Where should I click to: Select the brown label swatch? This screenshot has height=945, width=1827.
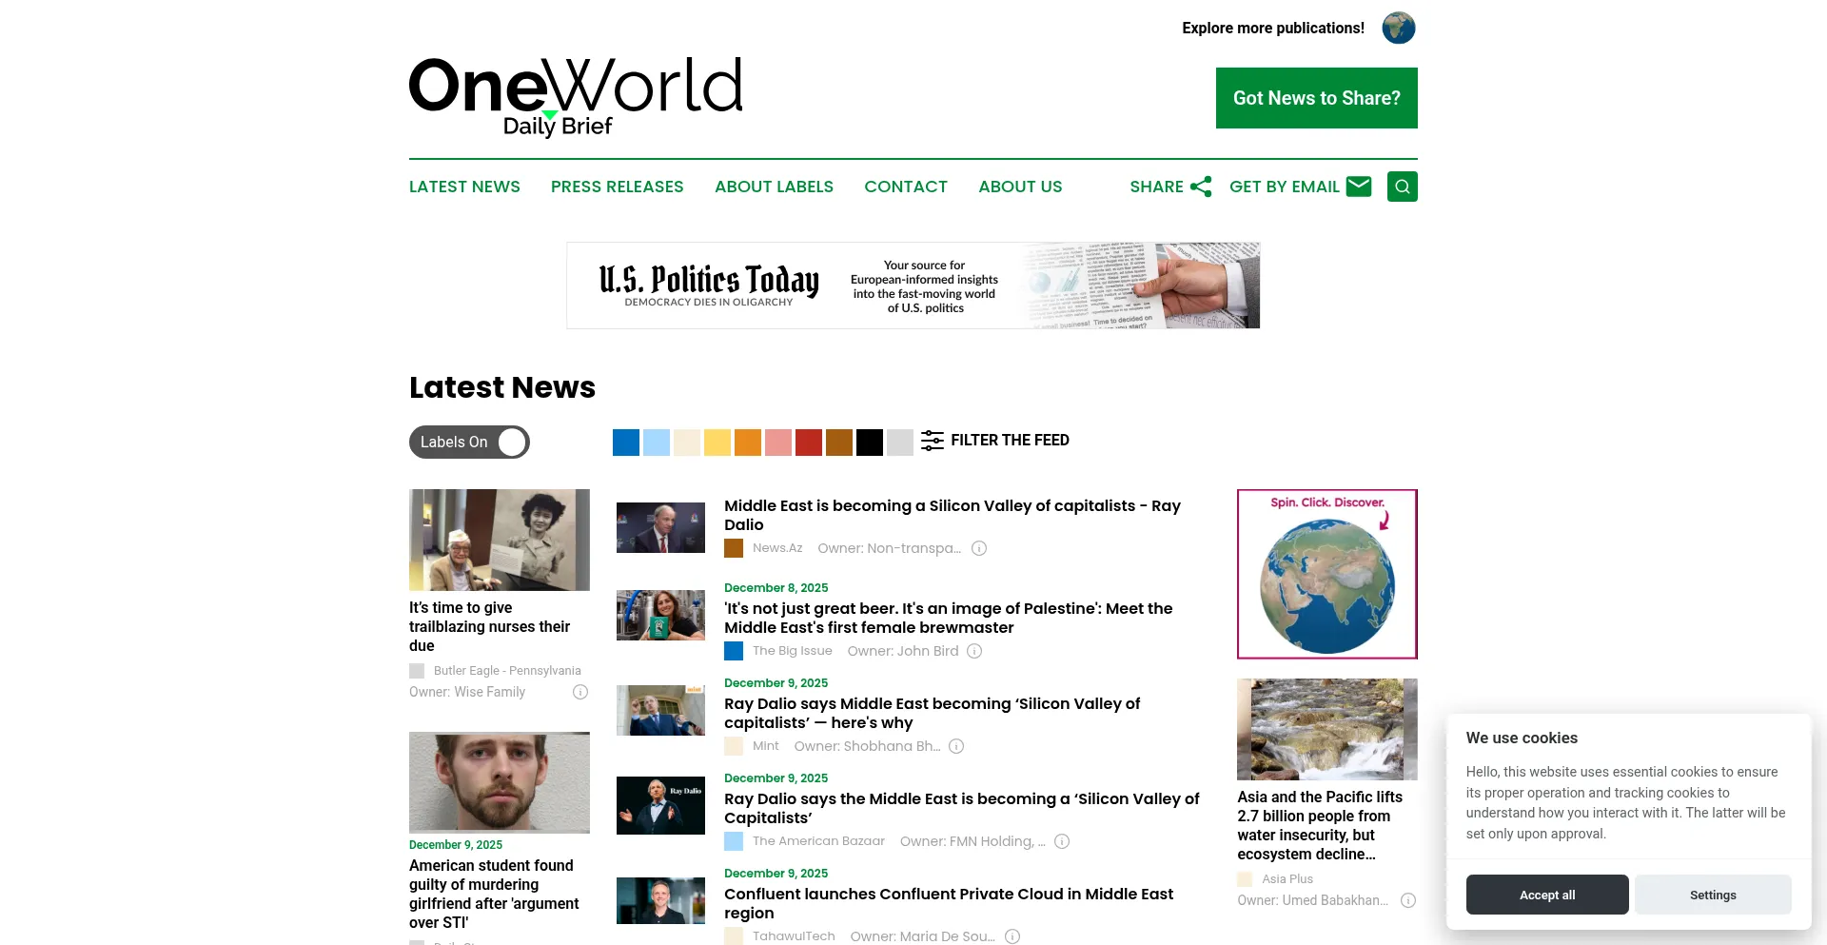click(x=839, y=443)
